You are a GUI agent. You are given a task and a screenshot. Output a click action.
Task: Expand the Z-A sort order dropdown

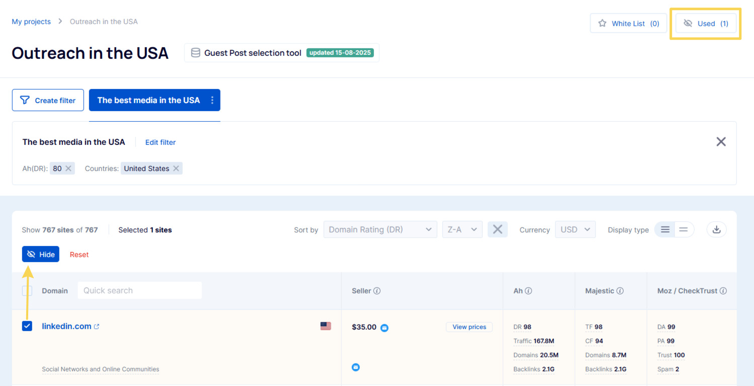click(462, 229)
